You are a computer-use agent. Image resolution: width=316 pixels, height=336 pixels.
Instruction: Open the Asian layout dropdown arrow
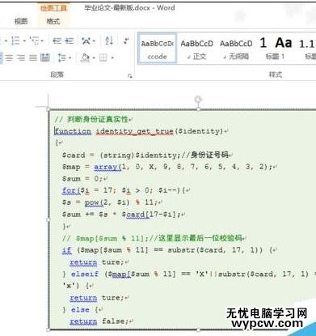[94, 41]
